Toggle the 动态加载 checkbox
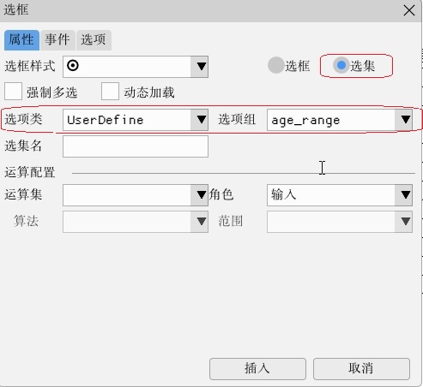The height and width of the screenshot is (387, 423). point(110,92)
